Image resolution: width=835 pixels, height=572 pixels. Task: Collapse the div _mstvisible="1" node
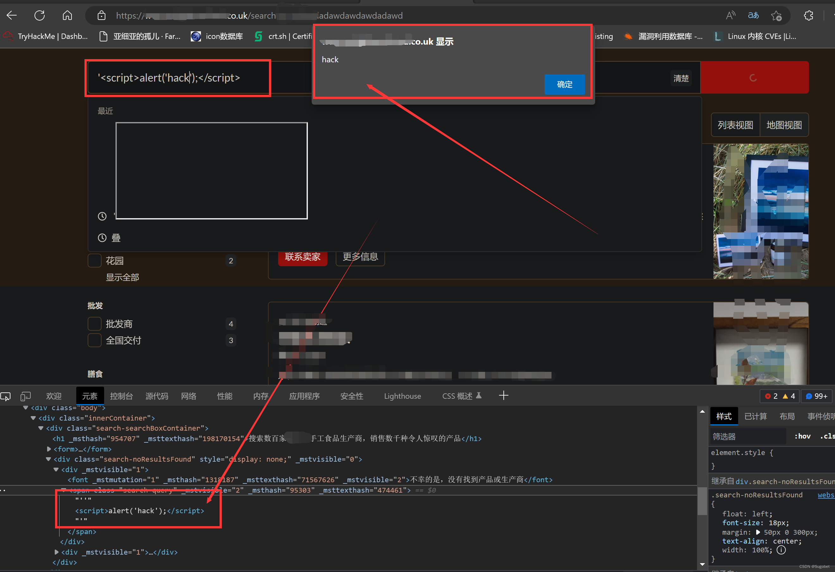[56, 470]
